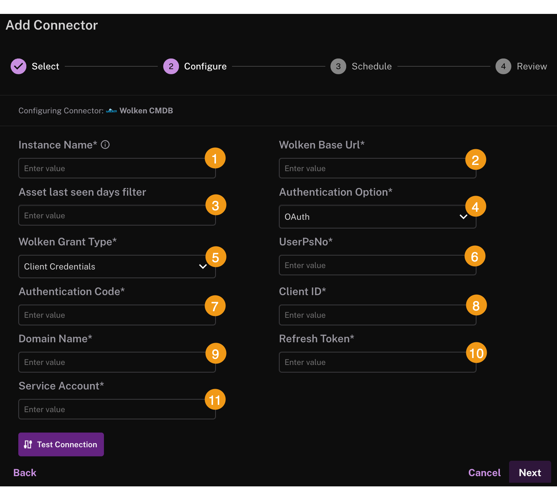Focus the UserPsNo input field

[x=377, y=265]
